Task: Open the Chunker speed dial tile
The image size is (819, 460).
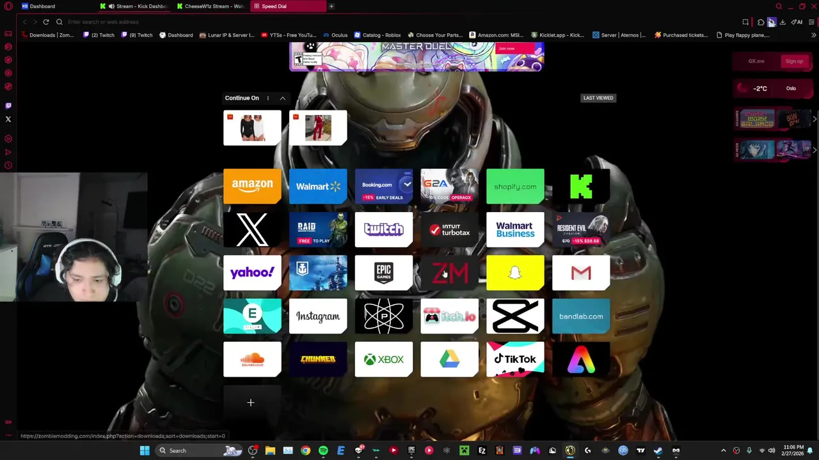Action: pyautogui.click(x=318, y=359)
